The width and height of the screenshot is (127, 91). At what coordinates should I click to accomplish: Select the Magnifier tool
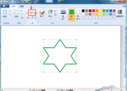pos(35,18)
